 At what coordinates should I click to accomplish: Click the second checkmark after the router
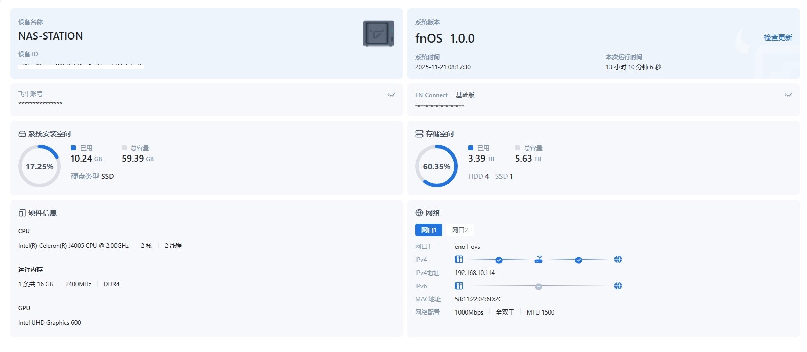click(x=579, y=260)
